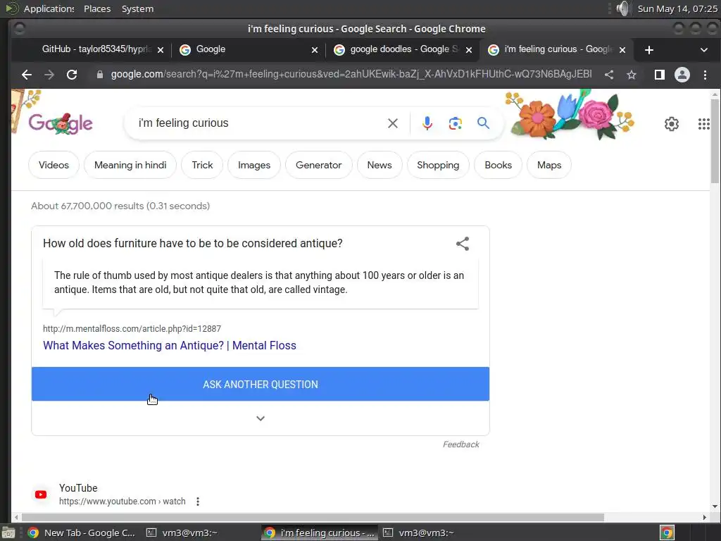Viewport: 721px width, 541px height.
Task: Switch to first vm3@vm3 terminal in taskbar
Action: tap(183, 533)
